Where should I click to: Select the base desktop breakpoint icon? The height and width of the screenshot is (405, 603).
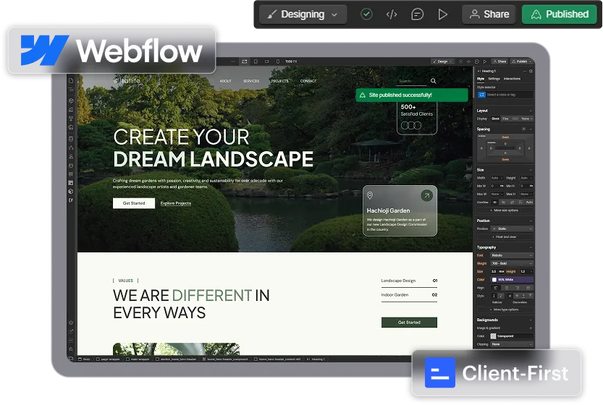click(x=245, y=61)
